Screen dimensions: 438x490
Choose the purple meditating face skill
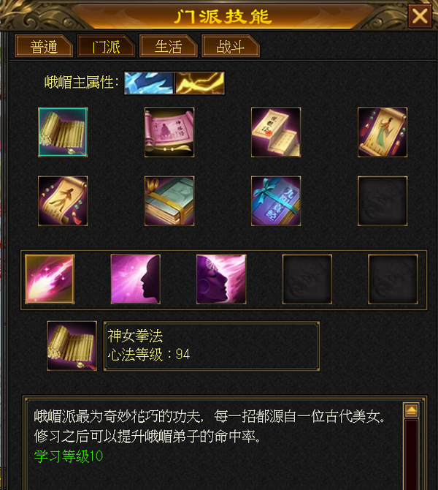pyautogui.click(x=221, y=279)
